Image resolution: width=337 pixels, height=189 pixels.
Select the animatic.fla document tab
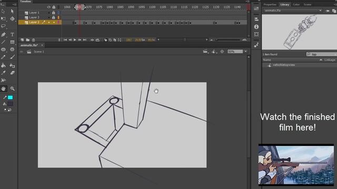click(29, 45)
